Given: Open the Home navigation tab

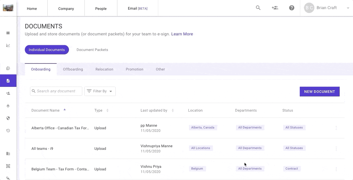Looking at the screenshot, I should (x=32, y=9).
